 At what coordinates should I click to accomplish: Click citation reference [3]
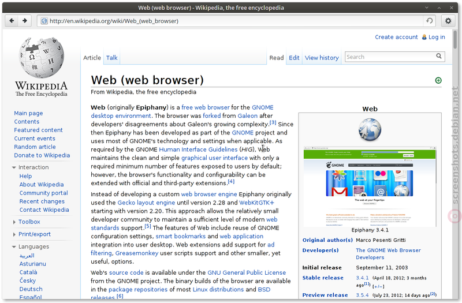pyautogui.click(x=273, y=122)
